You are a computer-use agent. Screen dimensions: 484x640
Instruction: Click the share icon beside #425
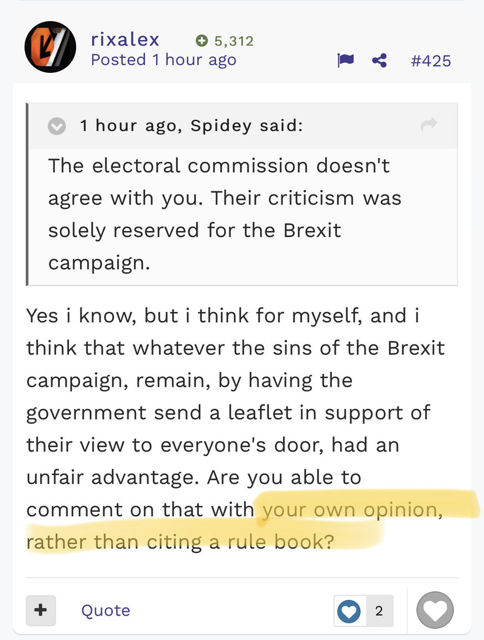(x=380, y=60)
